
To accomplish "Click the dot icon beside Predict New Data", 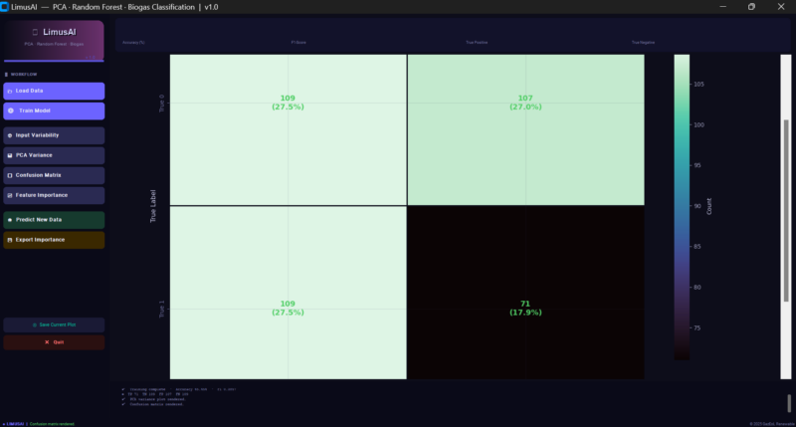I will (10, 220).
